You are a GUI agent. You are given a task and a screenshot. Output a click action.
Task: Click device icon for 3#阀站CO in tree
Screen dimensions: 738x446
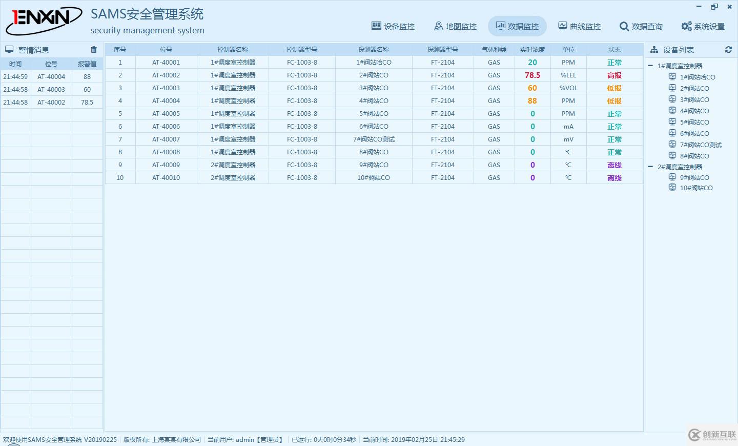point(672,99)
